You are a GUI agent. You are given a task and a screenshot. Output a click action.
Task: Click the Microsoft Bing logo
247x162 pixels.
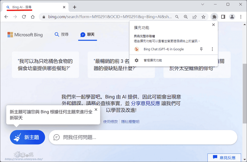click(25, 35)
